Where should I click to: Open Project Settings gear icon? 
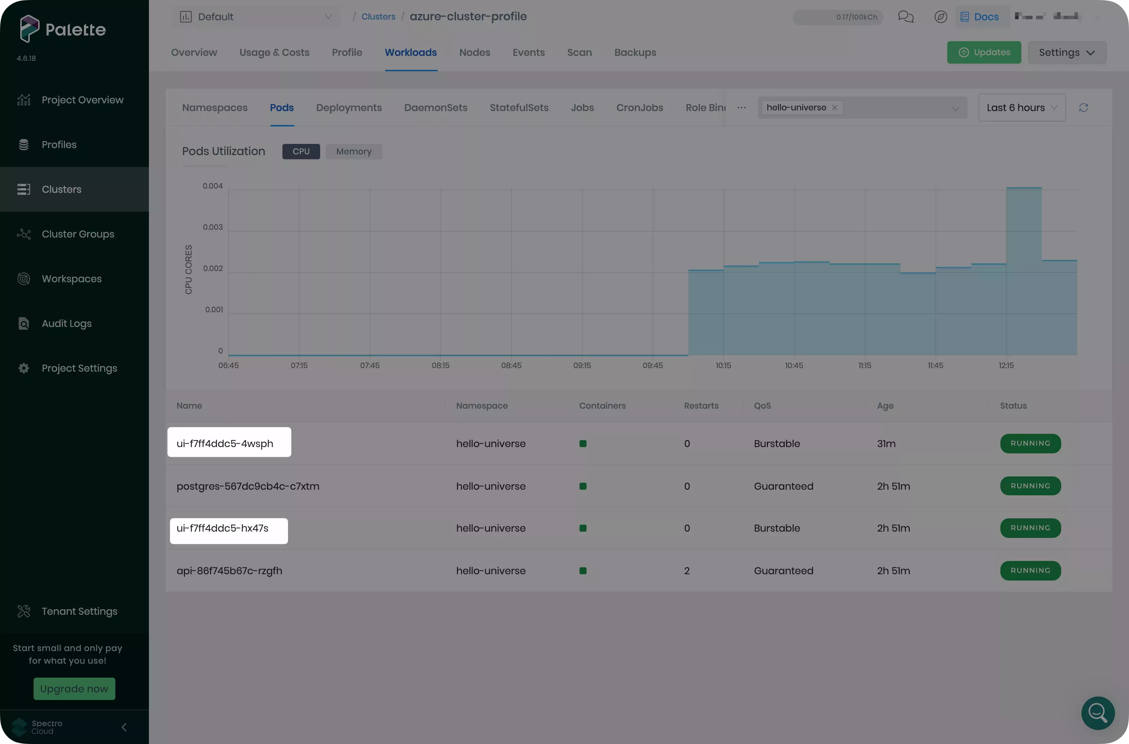pyautogui.click(x=24, y=368)
